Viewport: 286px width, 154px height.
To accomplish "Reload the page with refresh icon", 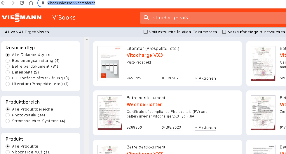I will [22, 3].
